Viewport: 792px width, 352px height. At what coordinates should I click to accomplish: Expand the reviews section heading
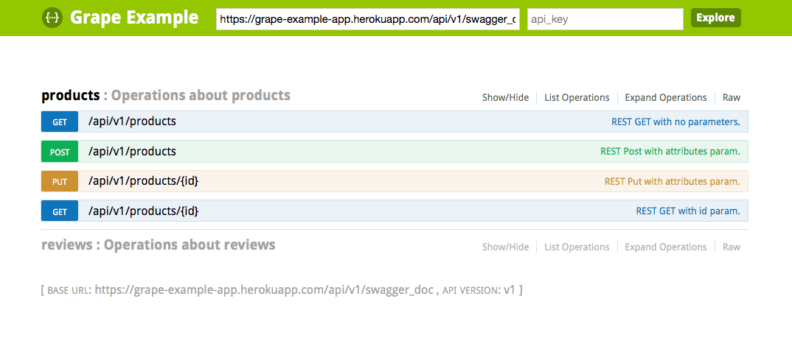pyautogui.click(x=66, y=244)
